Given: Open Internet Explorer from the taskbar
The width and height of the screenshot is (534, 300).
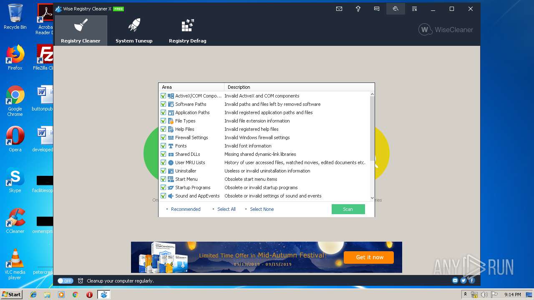Looking at the screenshot, I should [33, 295].
